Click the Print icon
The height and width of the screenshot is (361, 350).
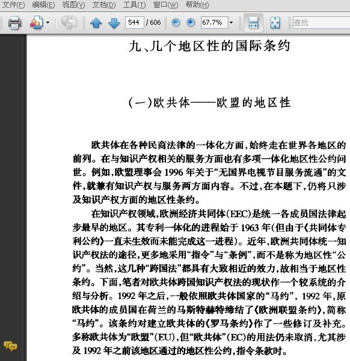tap(14, 23)
